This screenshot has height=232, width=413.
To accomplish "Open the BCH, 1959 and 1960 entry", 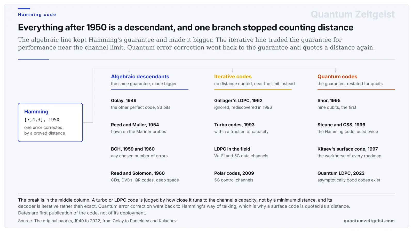I will [139, 152].
